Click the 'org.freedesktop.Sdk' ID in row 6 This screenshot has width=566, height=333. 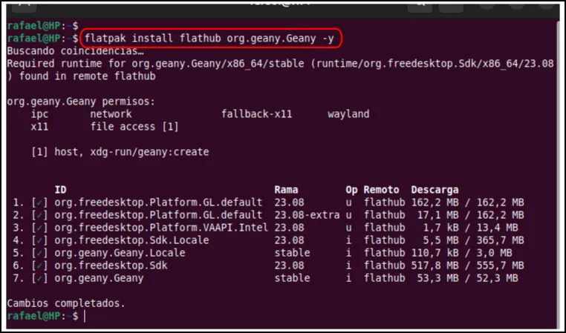(x=111, y=266)
